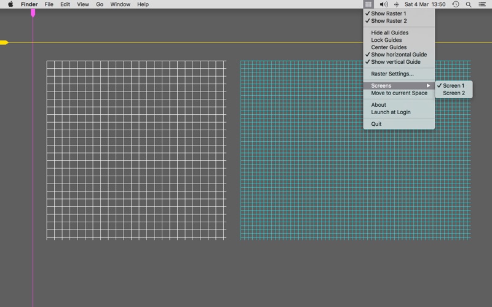The image size is (492, 307).
Task: Open the View menu
Action: point(83,4)
